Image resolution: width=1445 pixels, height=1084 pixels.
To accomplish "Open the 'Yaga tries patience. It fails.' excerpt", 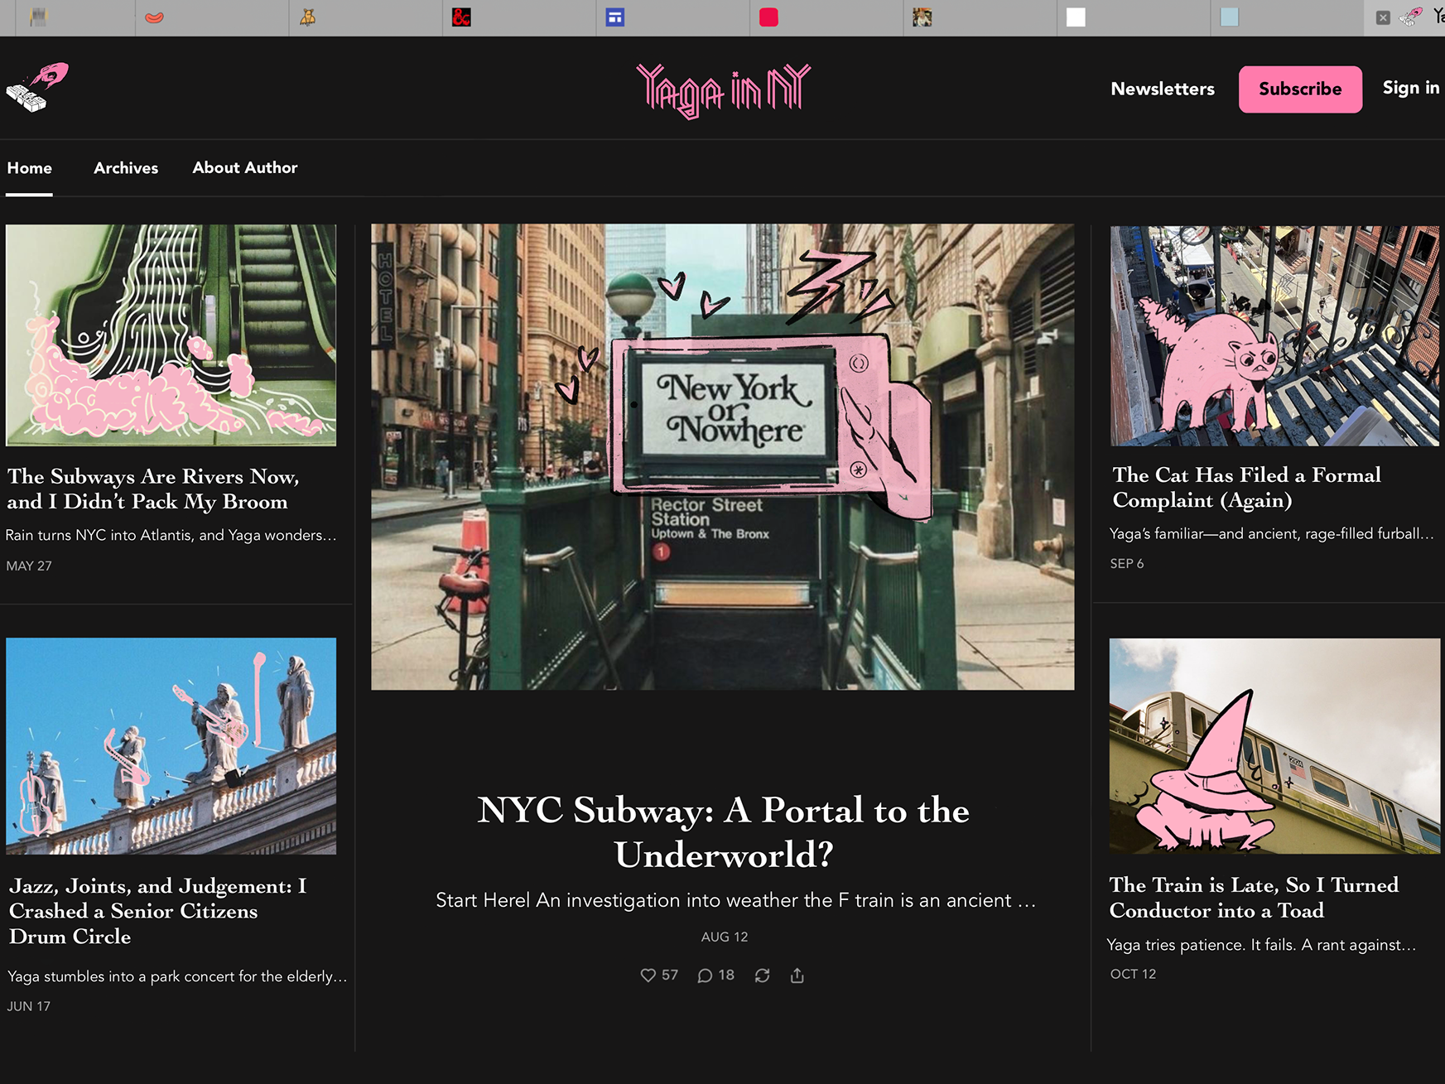I will coord(1262,944).
